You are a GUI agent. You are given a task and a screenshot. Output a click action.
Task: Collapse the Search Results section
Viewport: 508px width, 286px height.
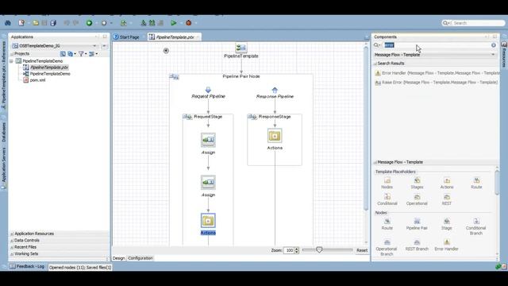tap(375, 64)
